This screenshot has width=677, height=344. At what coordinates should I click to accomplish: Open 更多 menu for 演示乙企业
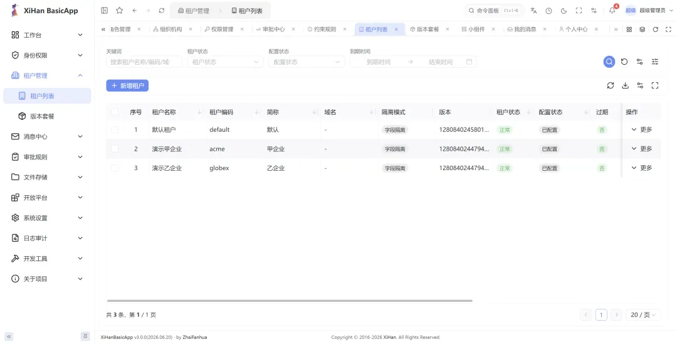click(x=642, y=168)
